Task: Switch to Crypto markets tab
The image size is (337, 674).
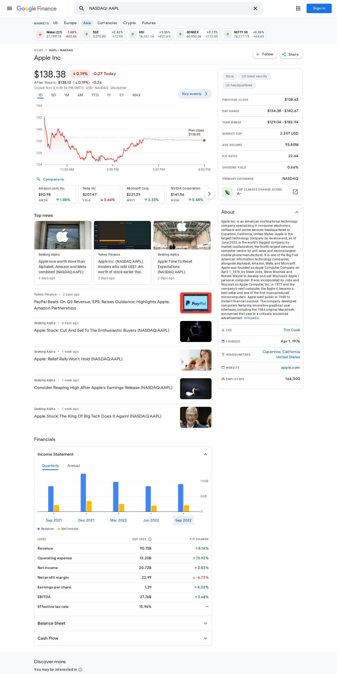Action: tap(130, 23)
